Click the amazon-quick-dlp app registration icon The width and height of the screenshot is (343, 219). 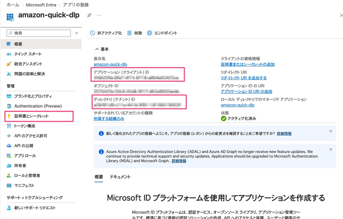10,18
